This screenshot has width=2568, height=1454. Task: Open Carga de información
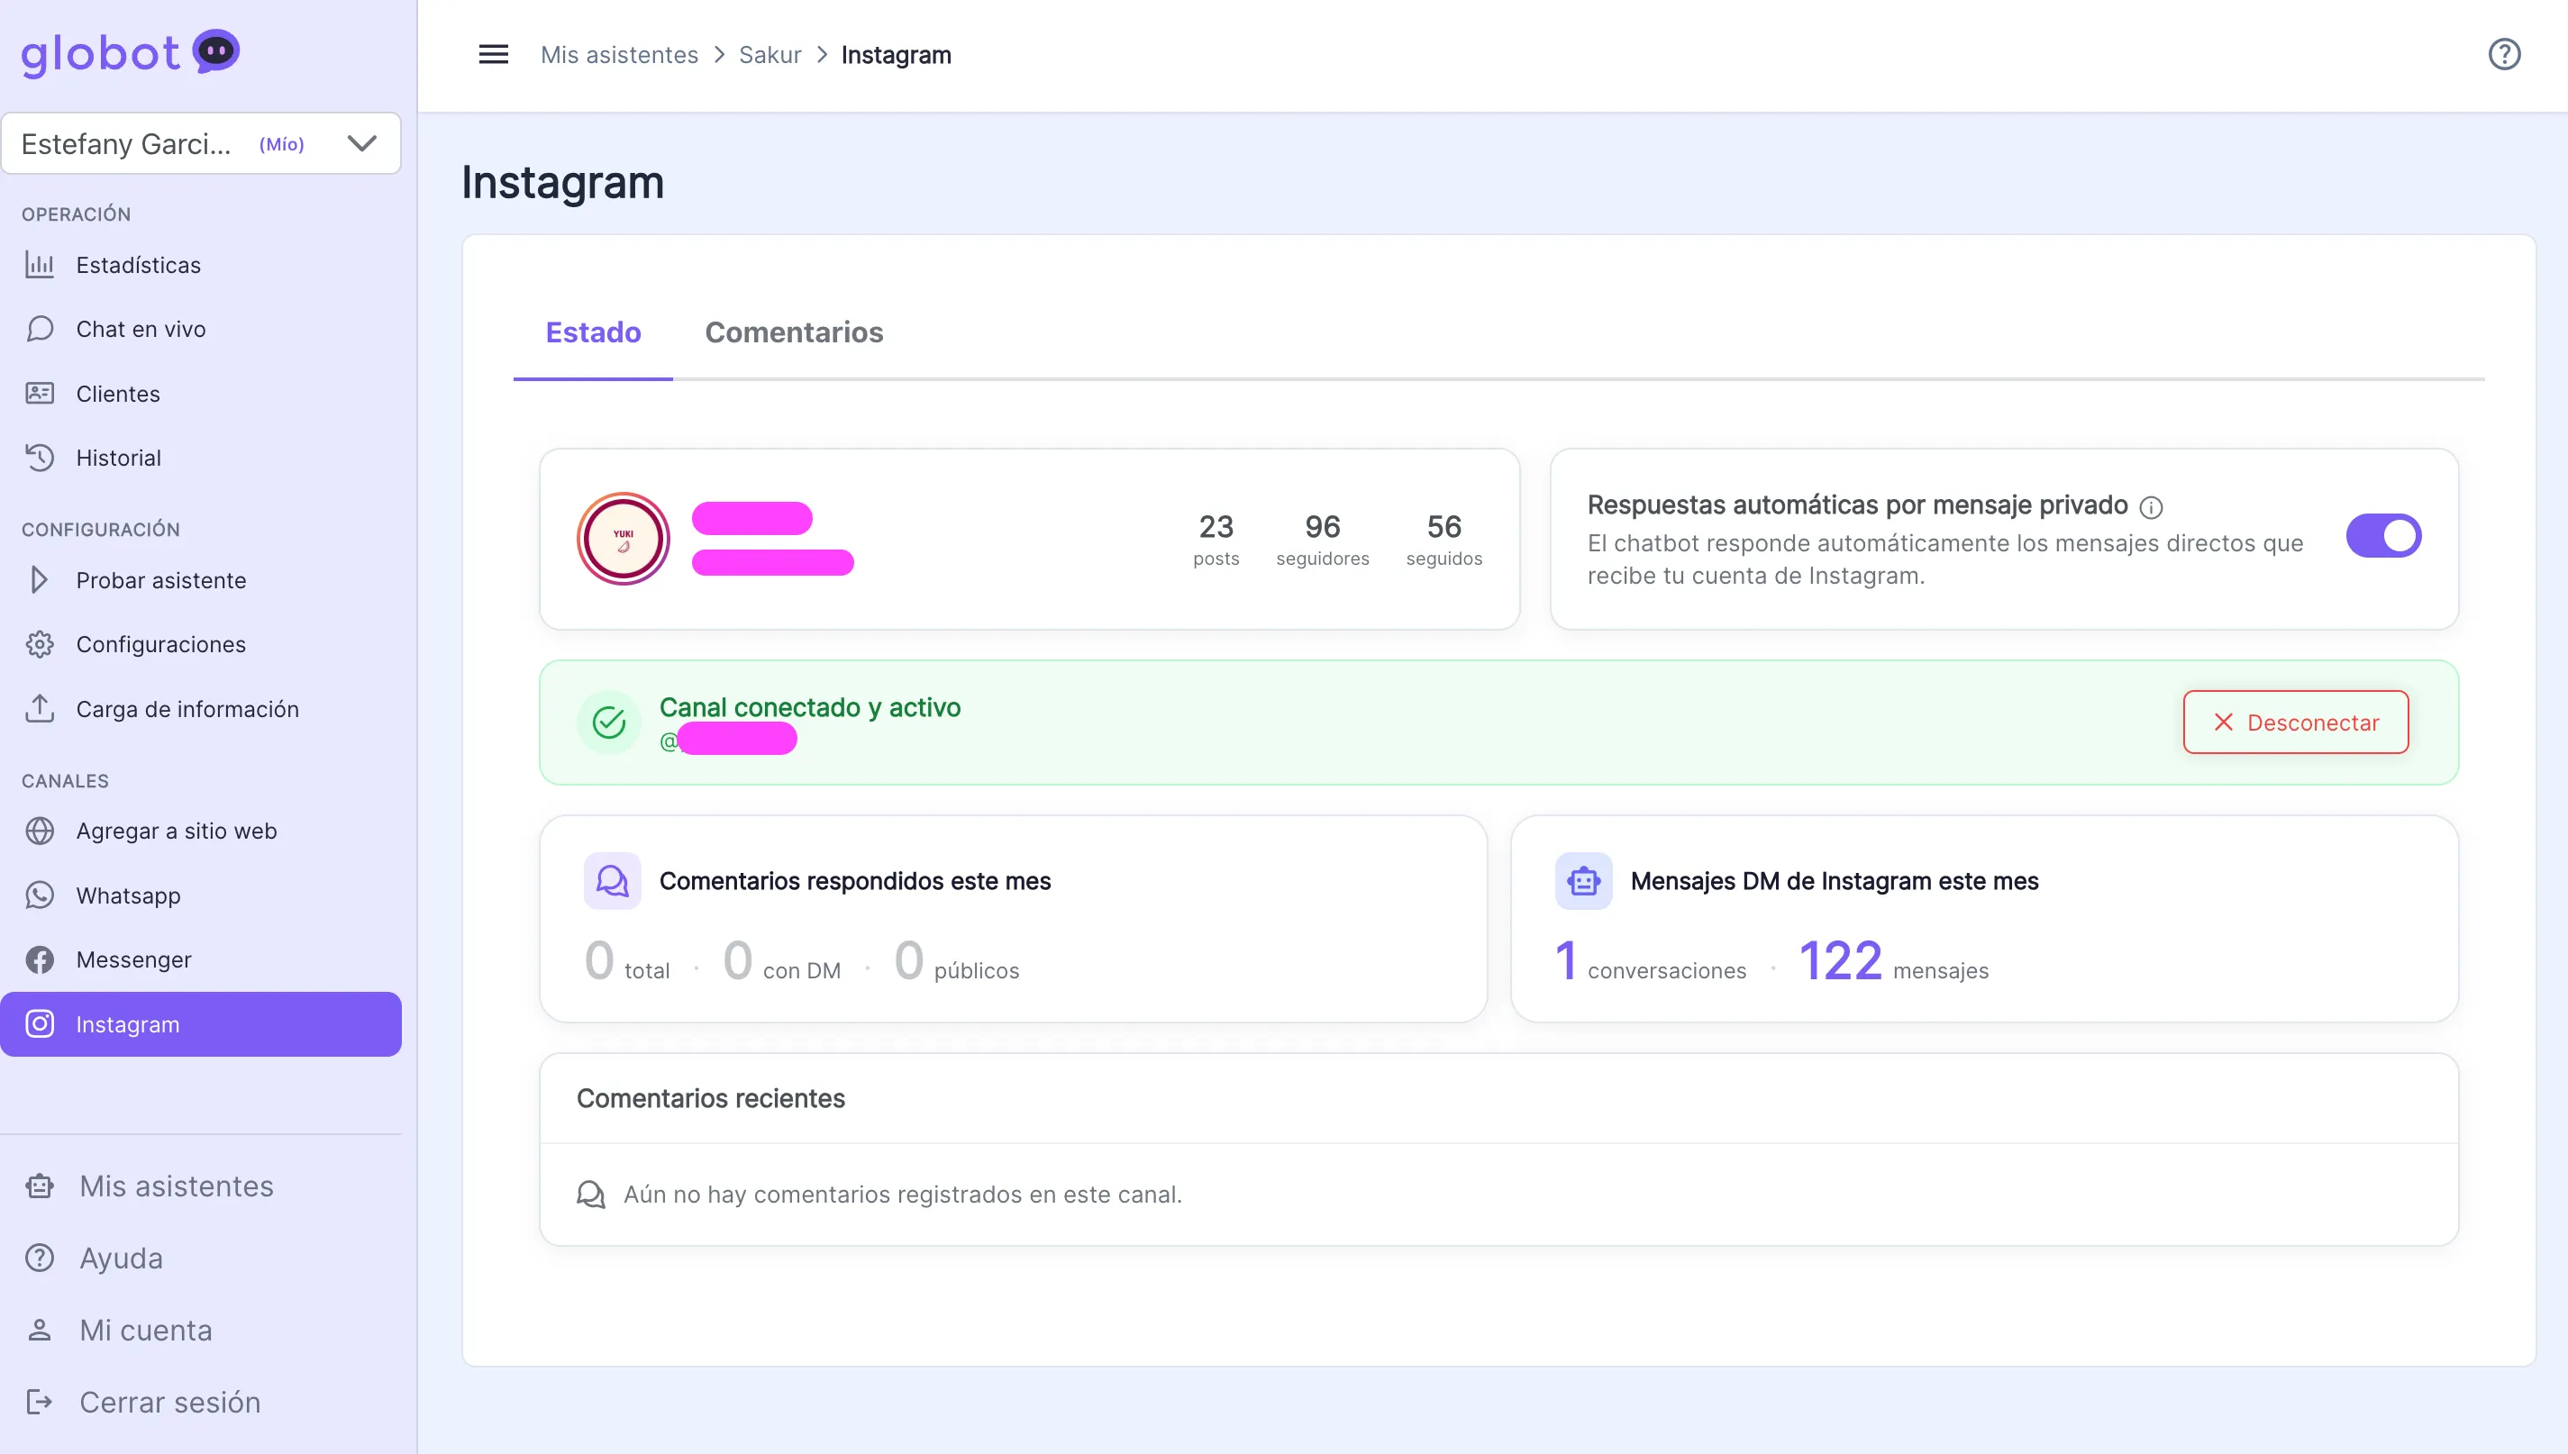point(187,709)
